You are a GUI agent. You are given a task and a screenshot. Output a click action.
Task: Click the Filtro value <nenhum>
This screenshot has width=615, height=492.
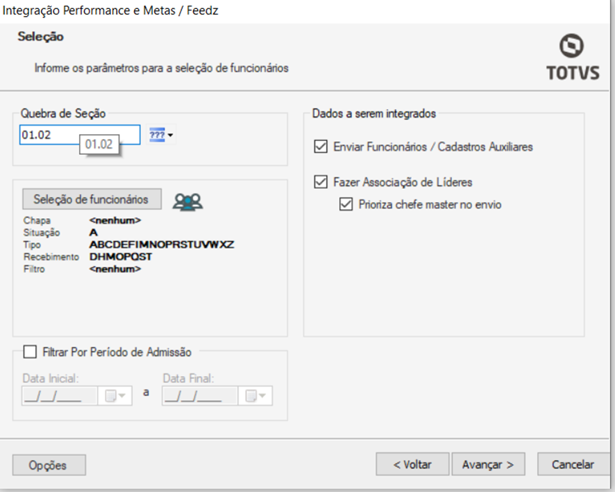pos(115,269)
